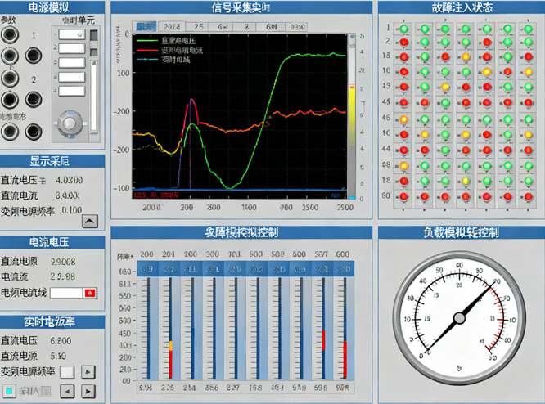545x404 pixels.
Task: Click the top-left jack connector in 电源模拟
Action: pyautogui.click(x=10, y=34)
